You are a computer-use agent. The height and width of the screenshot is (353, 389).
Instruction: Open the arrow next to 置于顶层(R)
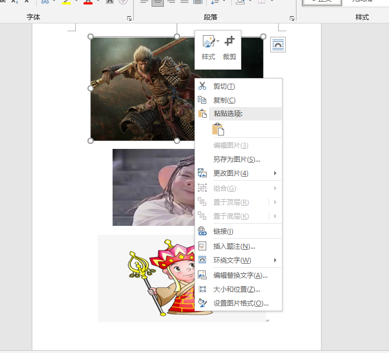tap(275, 202)
